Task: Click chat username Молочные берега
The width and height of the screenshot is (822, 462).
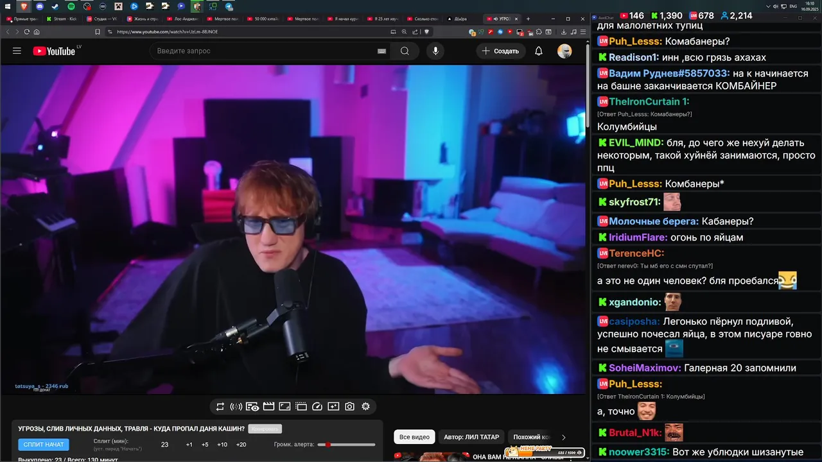Action: click(x=653, y=221)
